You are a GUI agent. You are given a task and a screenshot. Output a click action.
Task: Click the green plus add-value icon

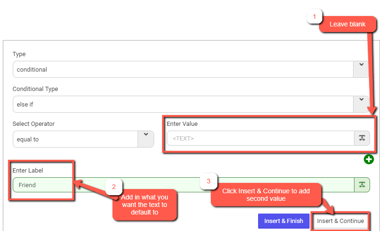point(369,159)
